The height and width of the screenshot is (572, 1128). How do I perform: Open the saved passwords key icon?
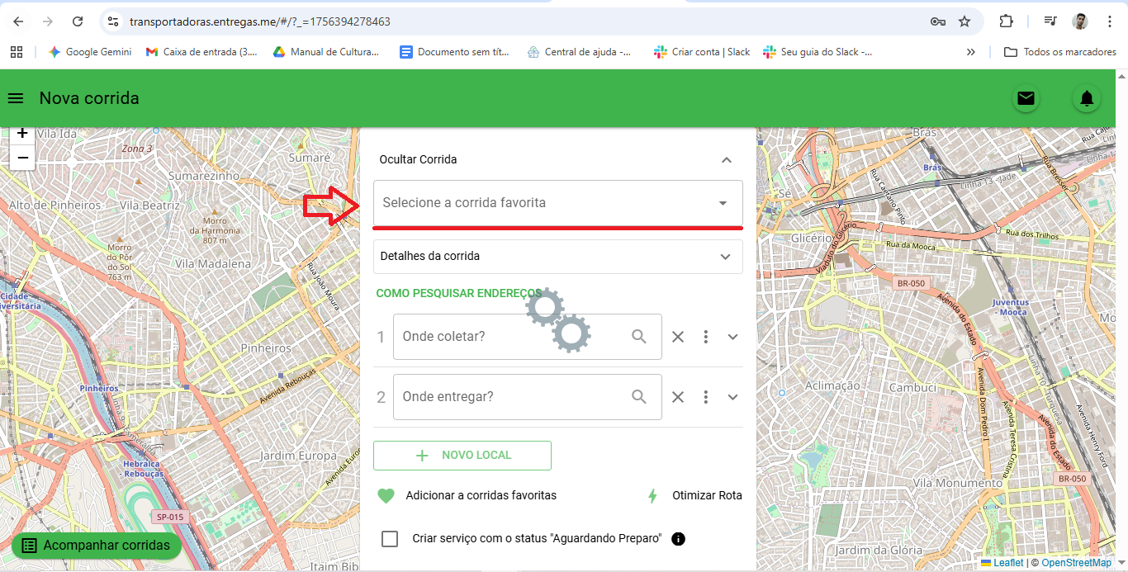[937, 21]
